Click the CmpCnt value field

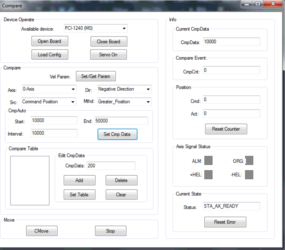(231, 70)
